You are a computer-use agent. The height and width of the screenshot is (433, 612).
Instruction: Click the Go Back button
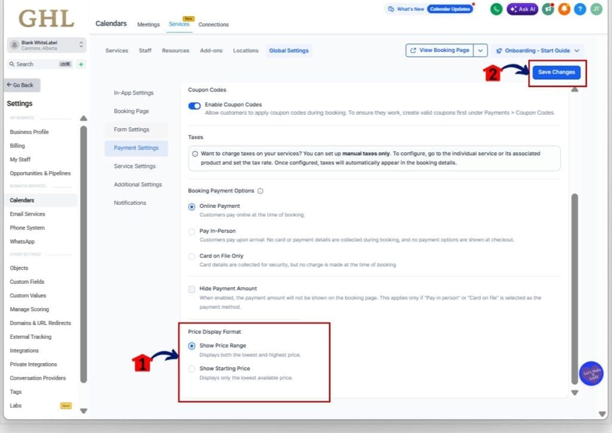pos(22,85)
